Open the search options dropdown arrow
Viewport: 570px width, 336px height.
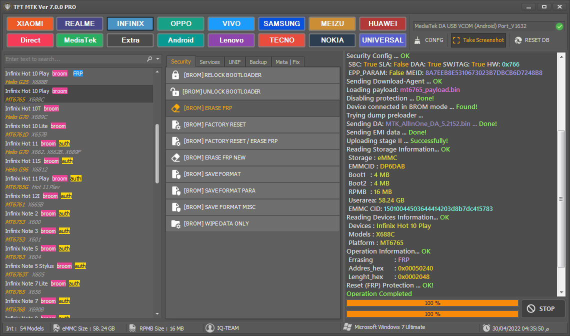pyautogui.click(x=158, y=59)
